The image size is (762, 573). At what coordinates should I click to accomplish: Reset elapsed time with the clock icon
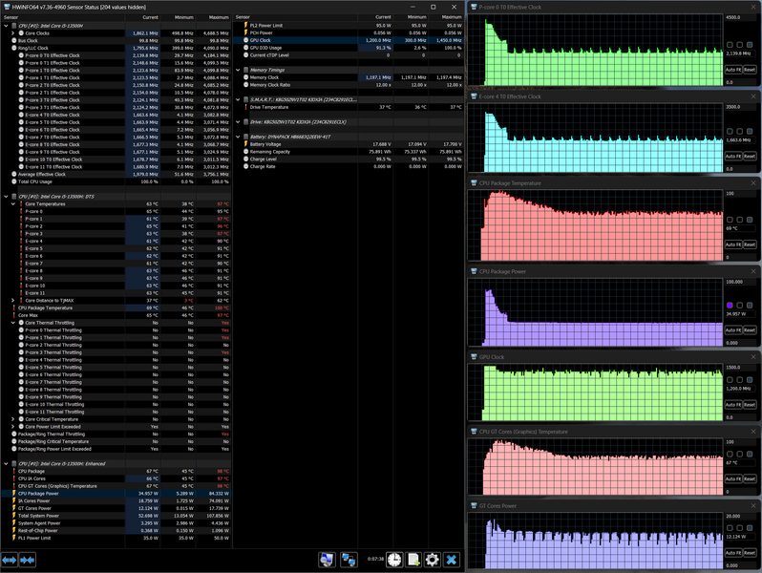(x=392, y=560)
